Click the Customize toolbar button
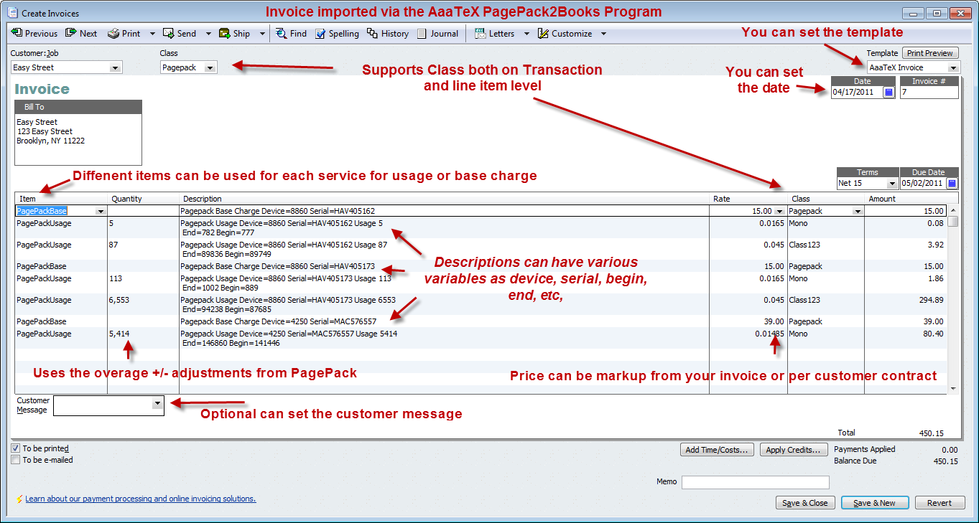Screen dimensions: 979x523 coord(565,34)
